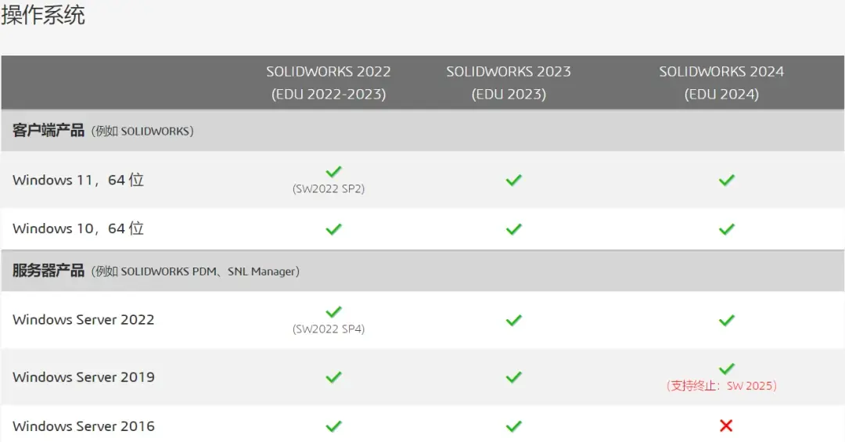
Task: Click the red X for Windows Server 2016
Action: [726, 426]
